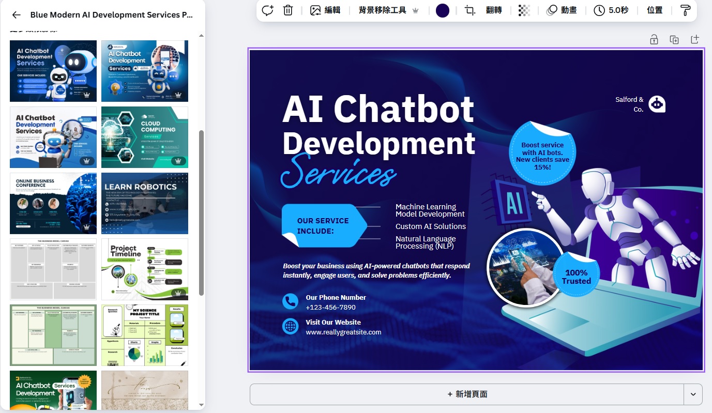Go back using the left arrow
The image size is (712, 413).
click(17, 15)
